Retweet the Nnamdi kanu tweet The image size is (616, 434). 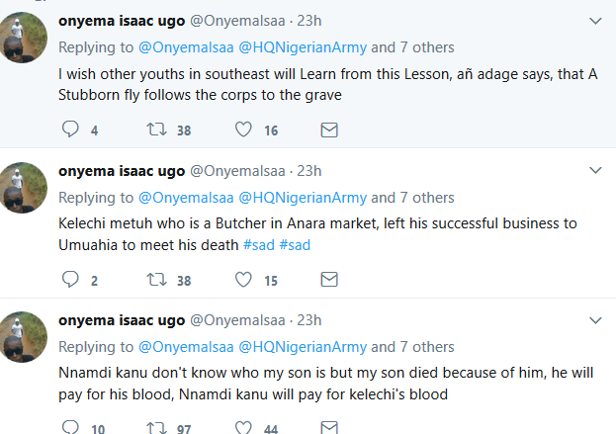pos(154,427)
